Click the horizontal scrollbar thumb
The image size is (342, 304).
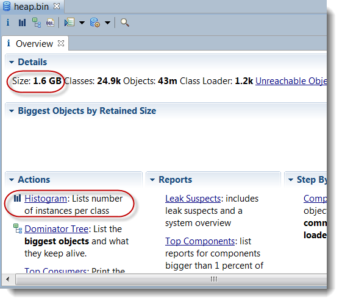click(x=171, y=280)
